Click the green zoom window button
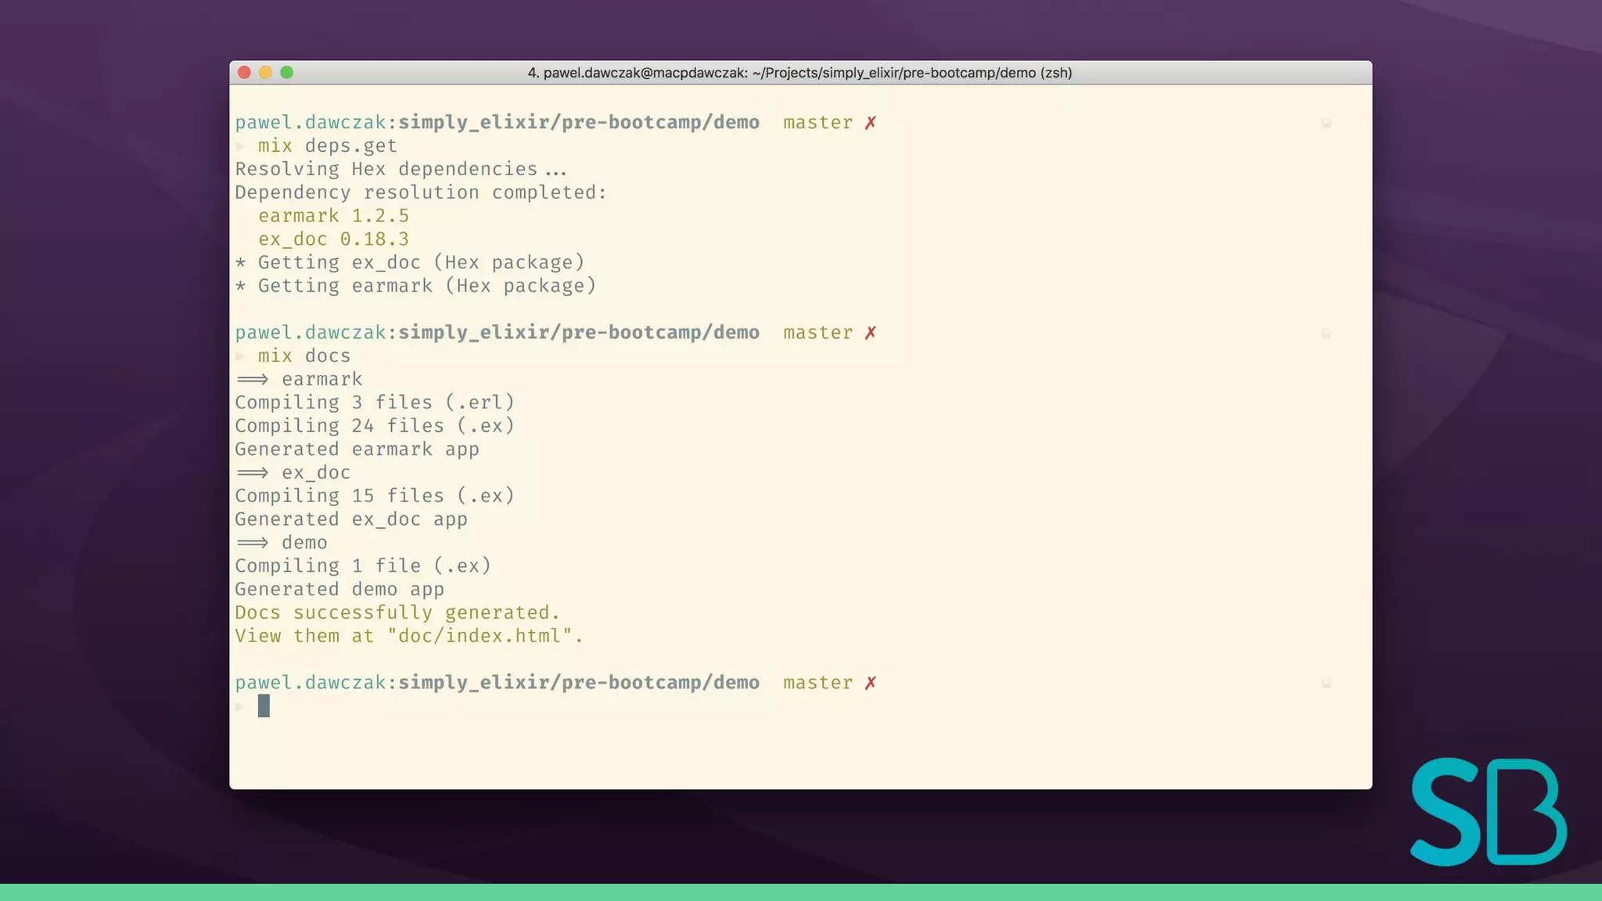 click(x=287, y=73)
